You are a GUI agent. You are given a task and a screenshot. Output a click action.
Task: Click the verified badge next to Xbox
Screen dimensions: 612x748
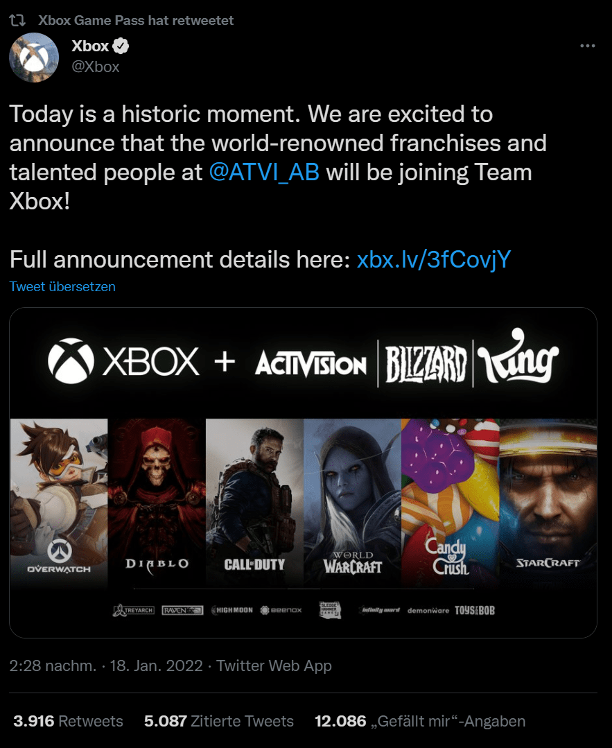121,46
